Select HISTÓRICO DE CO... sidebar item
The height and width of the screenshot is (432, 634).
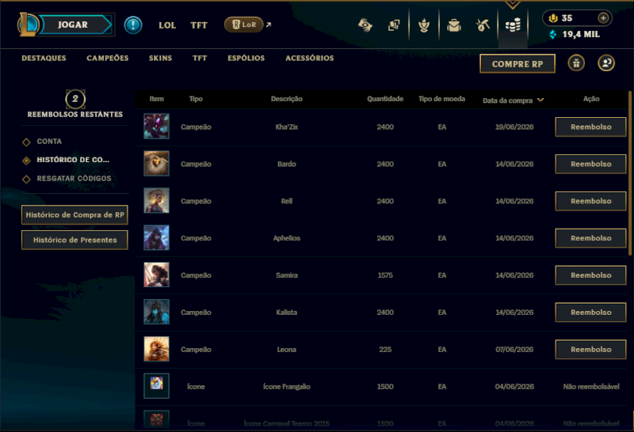click(x=73, y=160)
